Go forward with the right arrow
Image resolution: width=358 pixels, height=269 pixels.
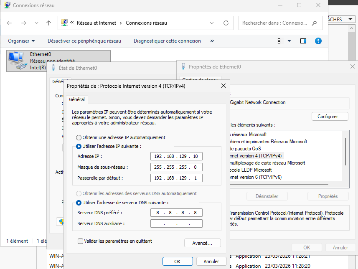click(x=24, y=23)
